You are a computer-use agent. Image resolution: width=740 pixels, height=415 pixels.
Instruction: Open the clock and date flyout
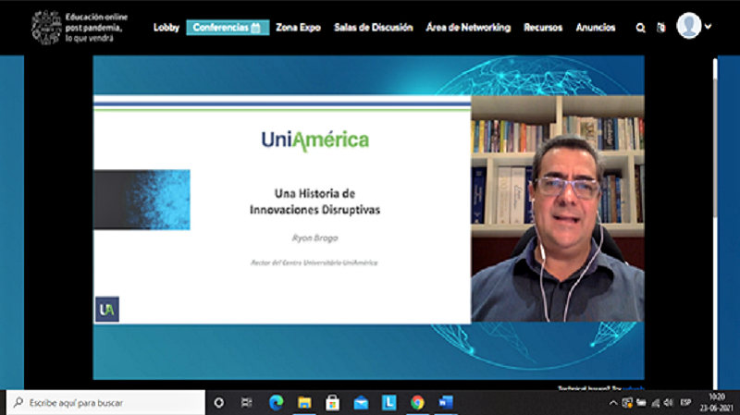[716, 403]
